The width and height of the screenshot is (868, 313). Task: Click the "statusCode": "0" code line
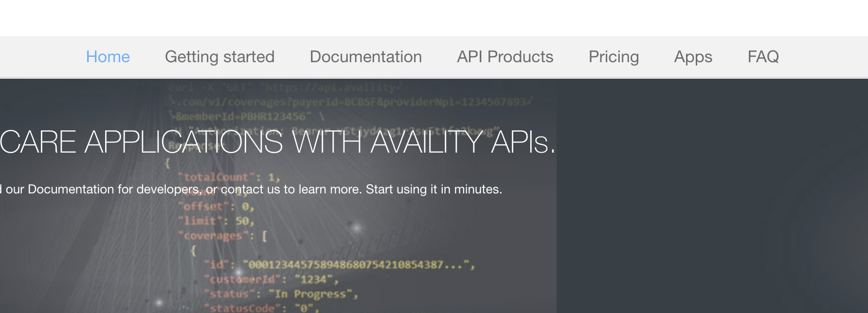point(262,308)
